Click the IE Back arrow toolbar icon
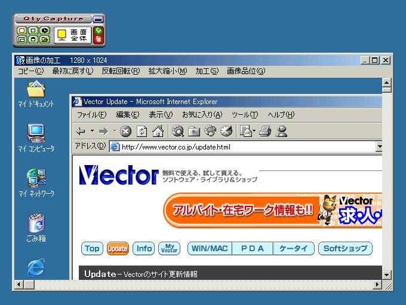This screenshot has height=305, width=406. click(x=81, y=131)
